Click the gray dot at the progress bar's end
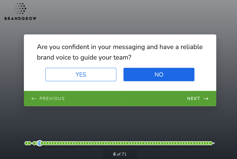 [214, 143]
